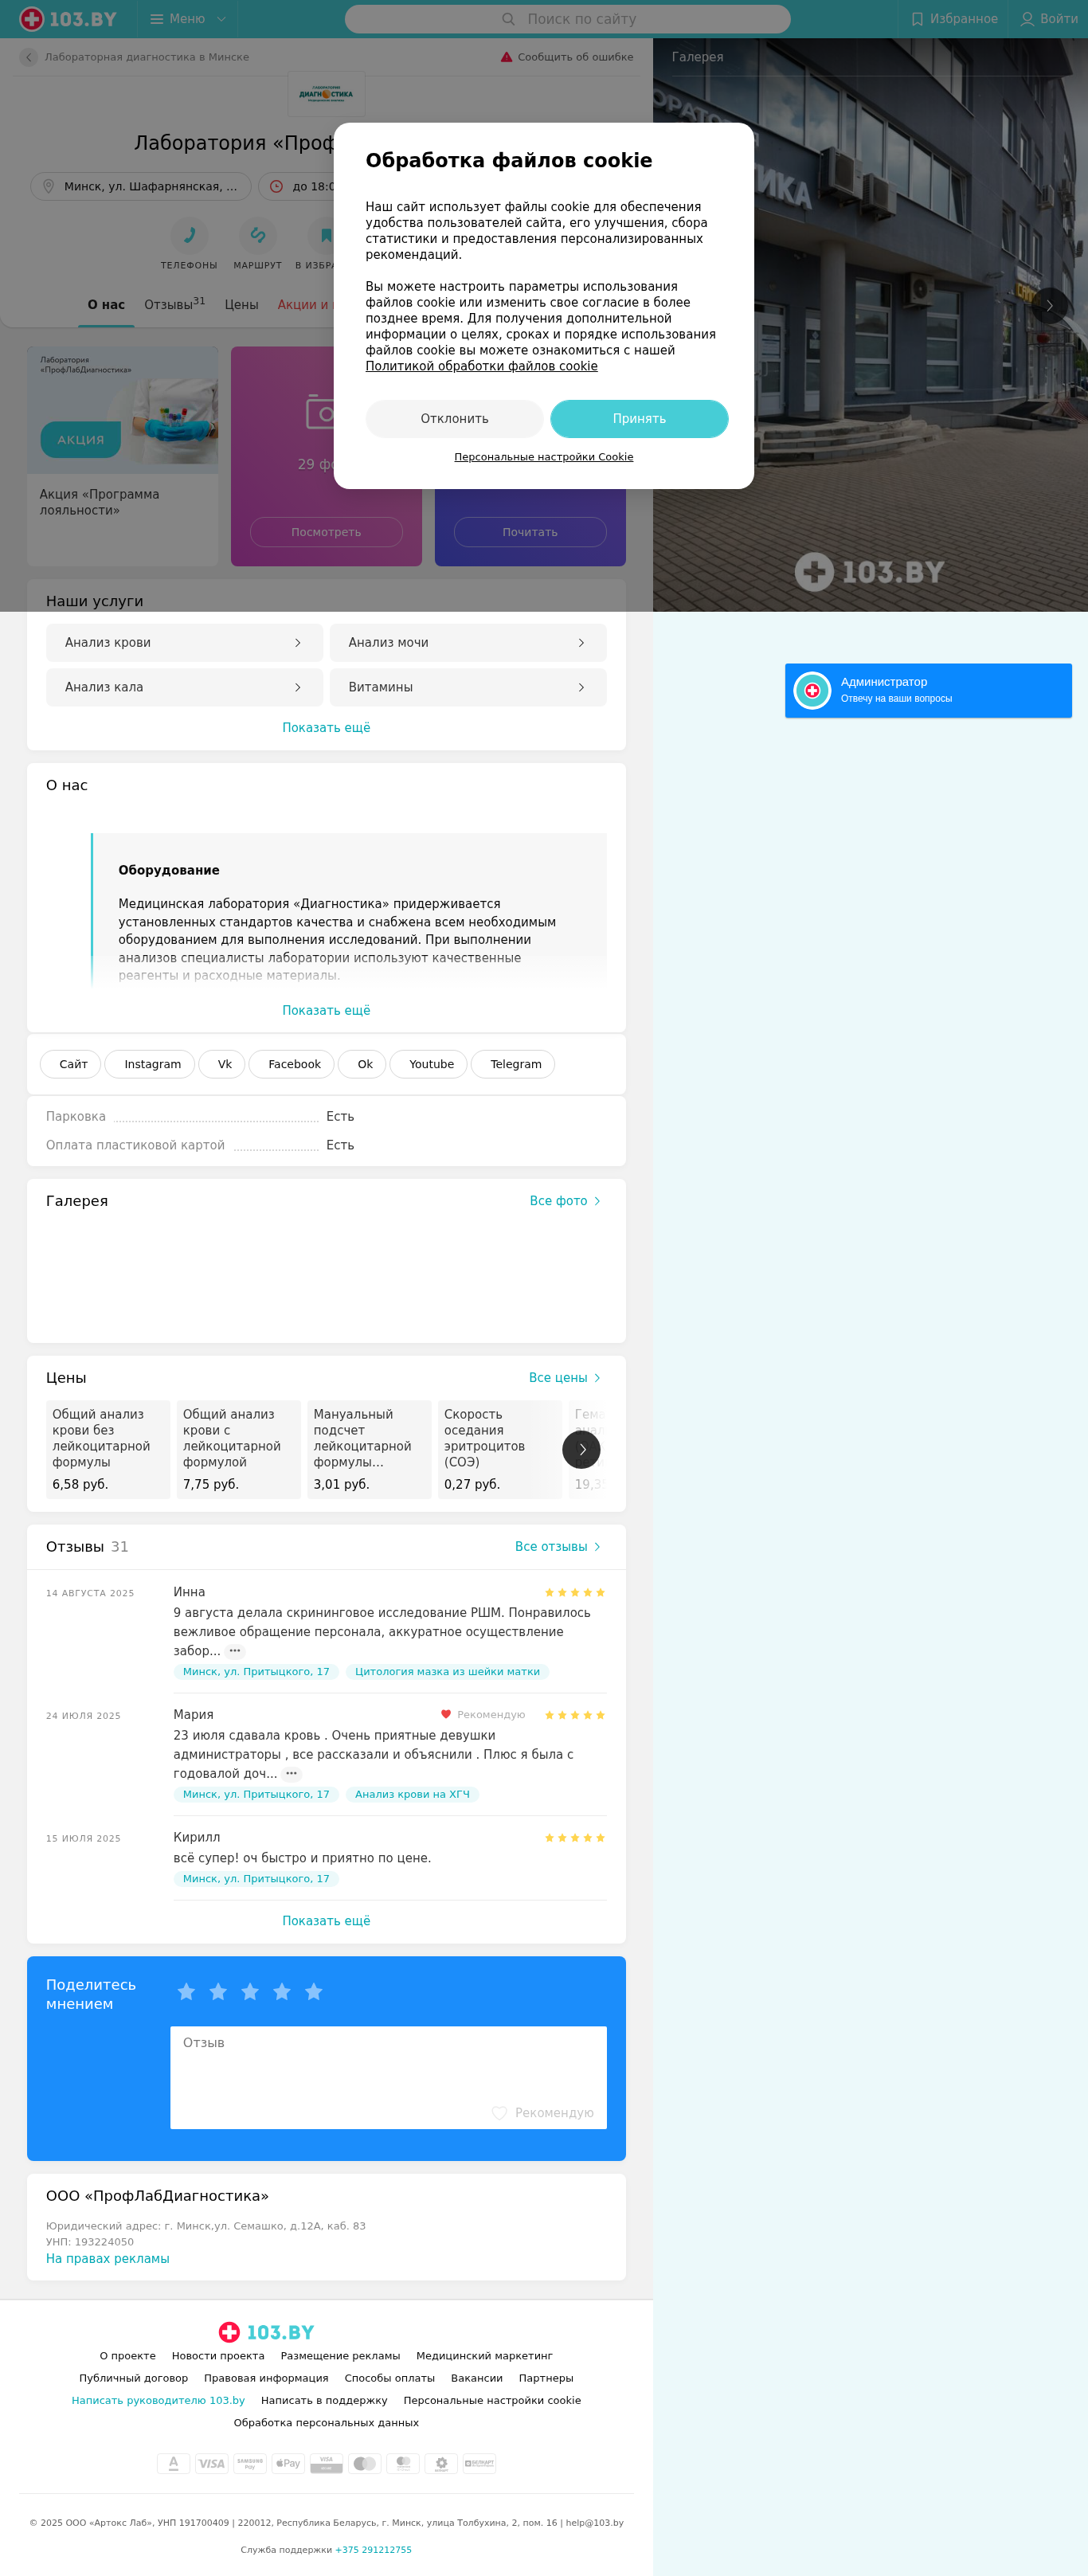Click the Цитология мазка из шейки матки tag

(447, 1672)
